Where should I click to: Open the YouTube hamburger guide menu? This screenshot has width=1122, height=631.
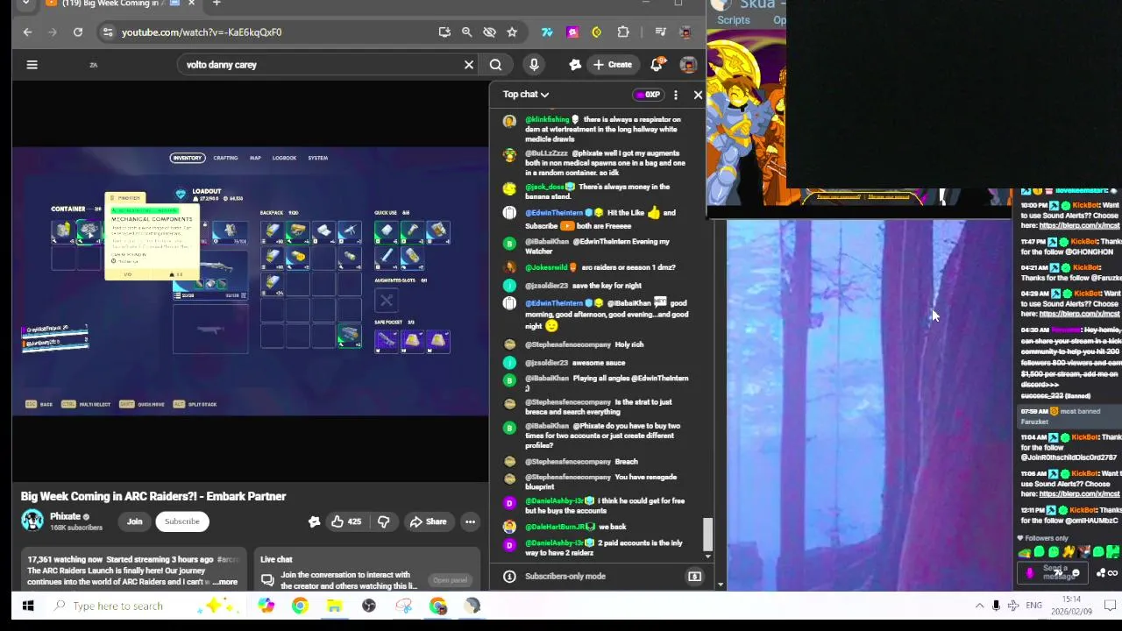click(x=32, y=64)
